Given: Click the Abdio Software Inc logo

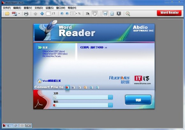Looking at the screenshot, I should (143, 29).
